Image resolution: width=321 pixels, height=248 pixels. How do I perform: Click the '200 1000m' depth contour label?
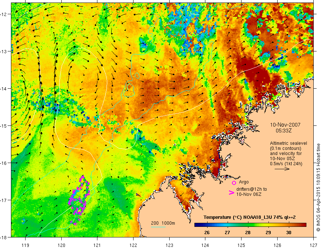click(163, 223)
